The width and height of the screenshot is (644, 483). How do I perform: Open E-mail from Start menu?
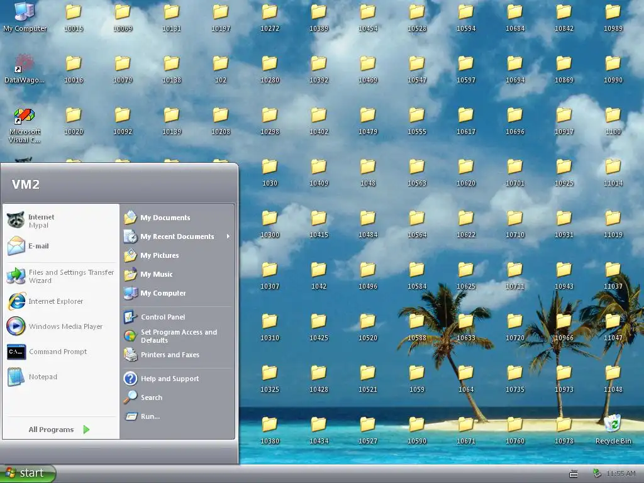pos(61,246)
